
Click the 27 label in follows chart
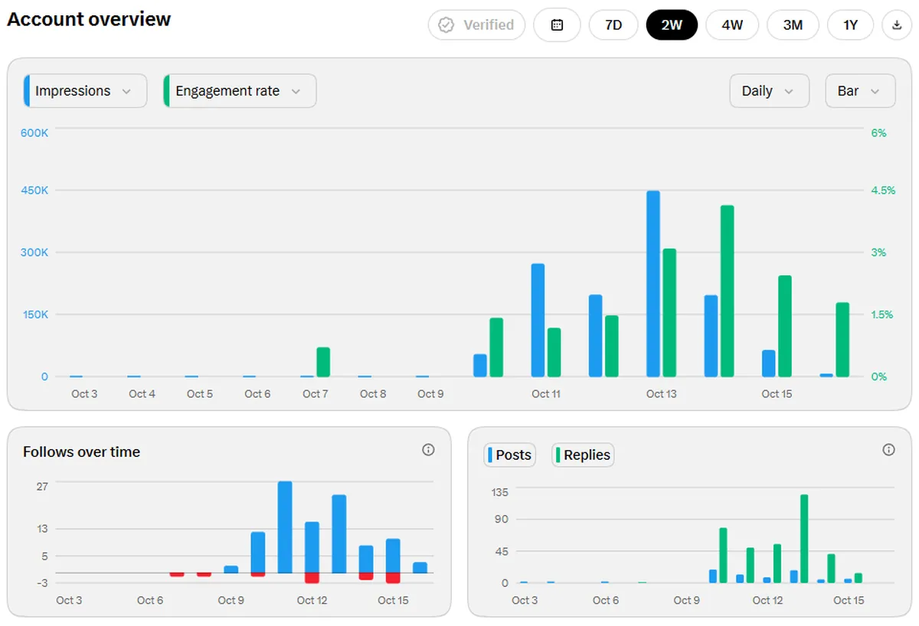42,487
